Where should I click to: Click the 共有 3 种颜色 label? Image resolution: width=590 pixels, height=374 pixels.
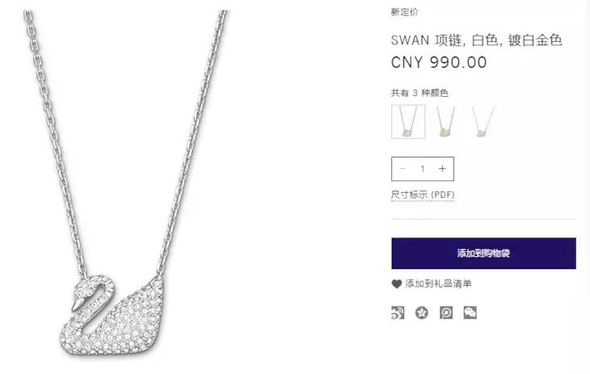[x=419, y=93]
